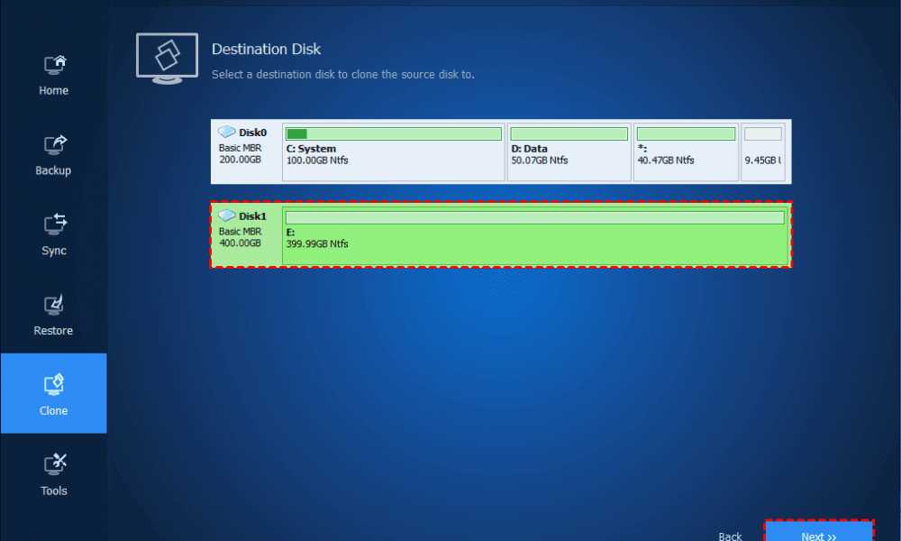Viewport: 901px width, 541px height.
Task: Click Basic MBR text under Disk0
Action: [x=240, y=148]
